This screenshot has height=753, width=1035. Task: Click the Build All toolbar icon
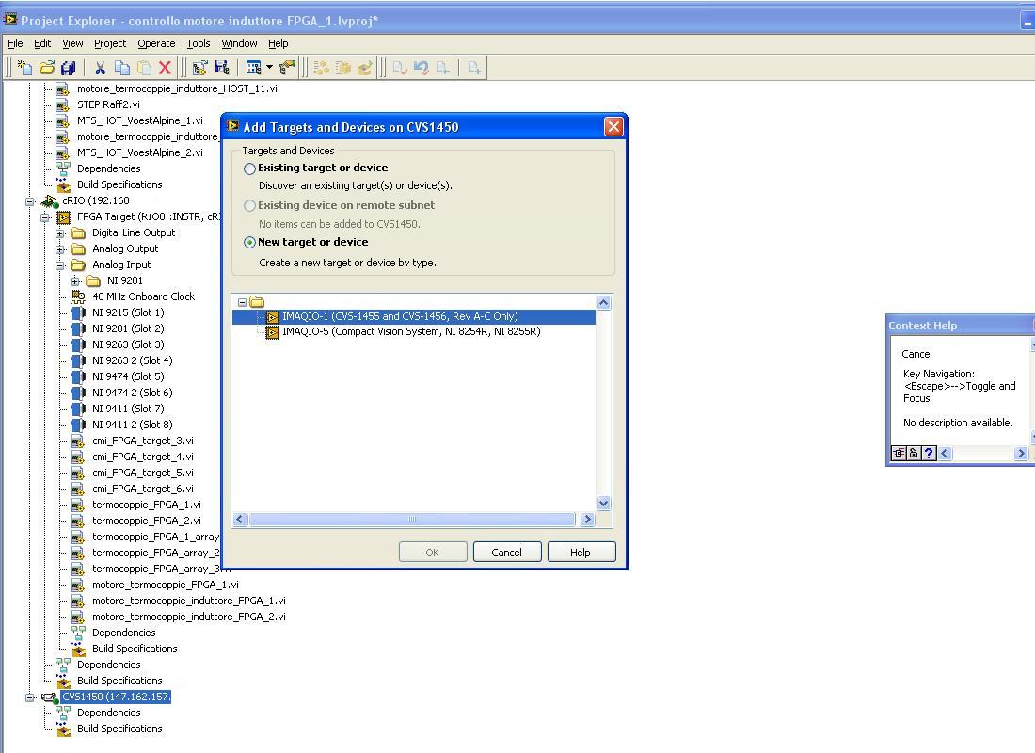322,68
